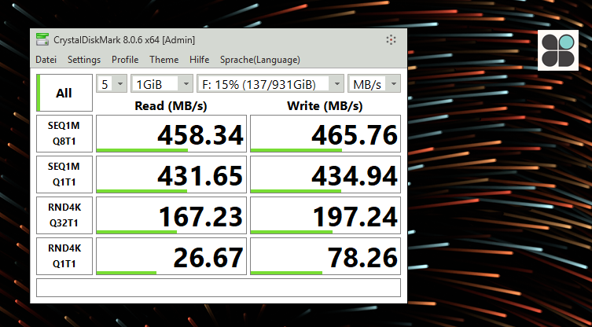
Task: Start the RND4K Q32T1 test
Action: pos(64,215)
